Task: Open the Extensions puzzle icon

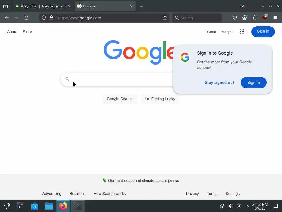Action: tap(254, 18)
